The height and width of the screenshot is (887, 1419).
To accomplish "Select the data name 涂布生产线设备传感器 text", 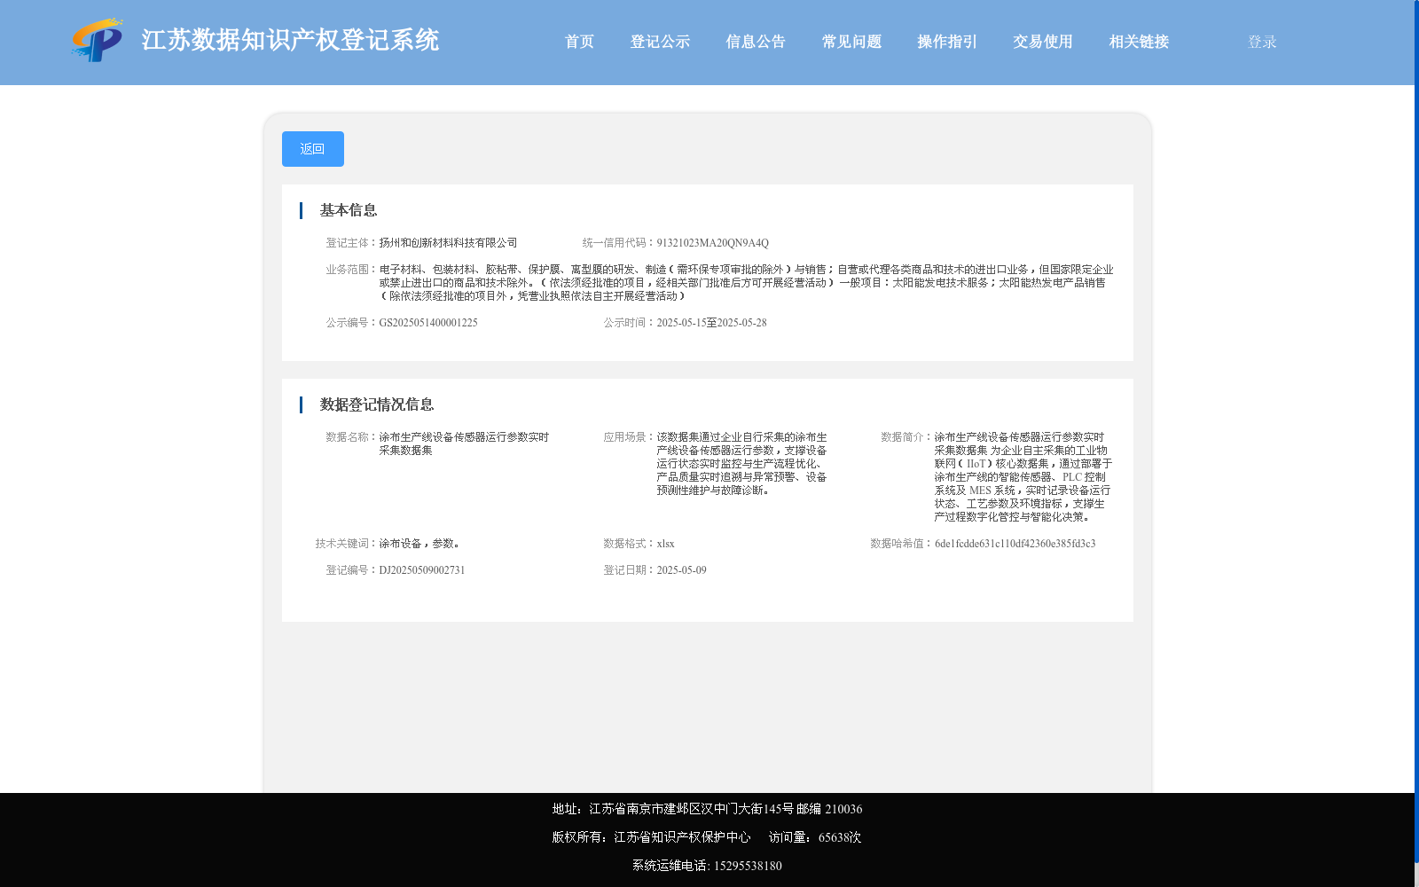I will pyautogui.click(x=464, y=443).
